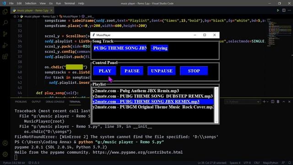Open editor More Actions ellipsis

tap(289, 11)
